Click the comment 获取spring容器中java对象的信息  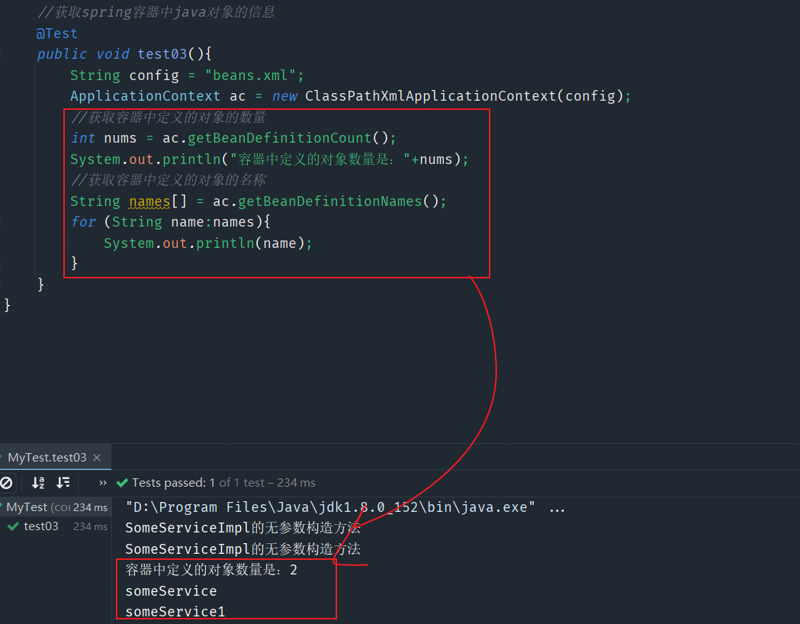click(x=156, y=12)
